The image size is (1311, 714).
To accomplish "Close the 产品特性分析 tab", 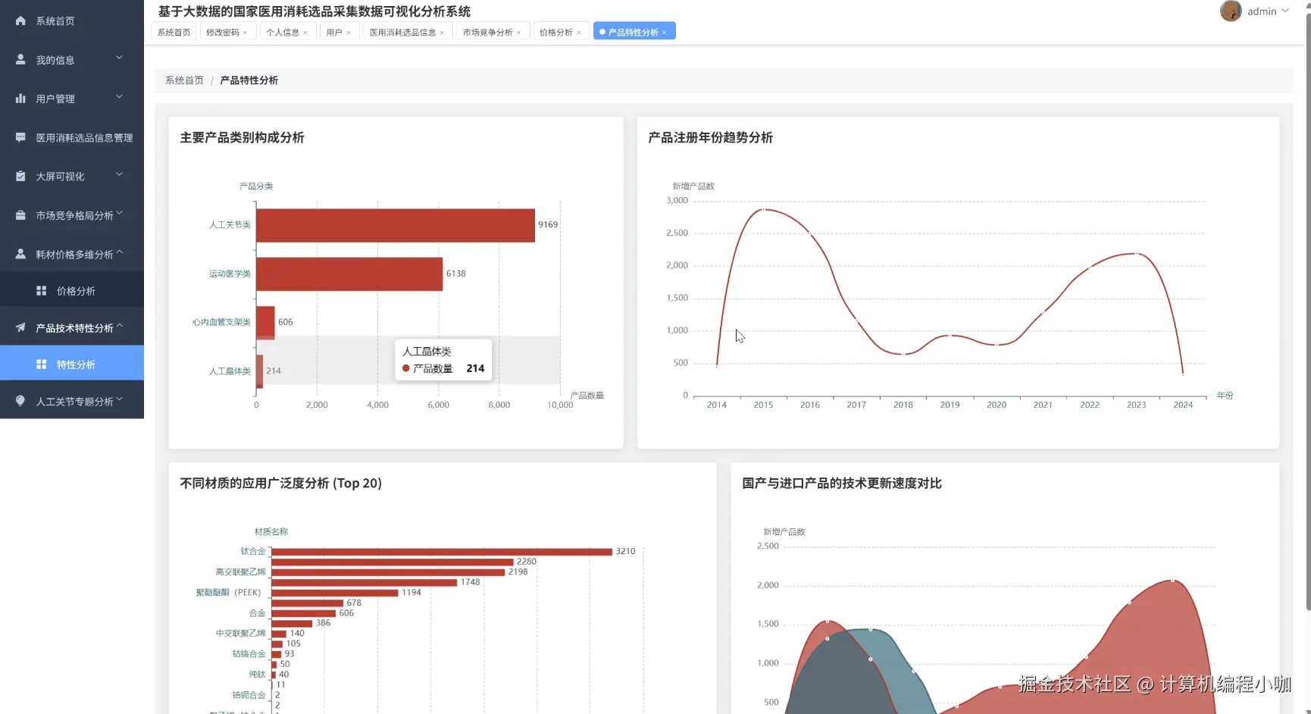I will [x=664, y=33].
